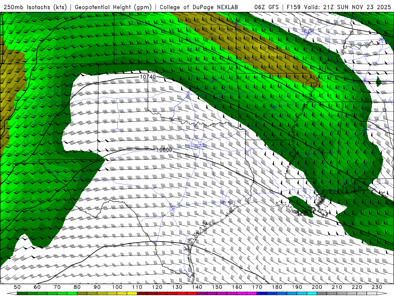Pick the olive swatch just right of 80

click(x=82, y=294)
